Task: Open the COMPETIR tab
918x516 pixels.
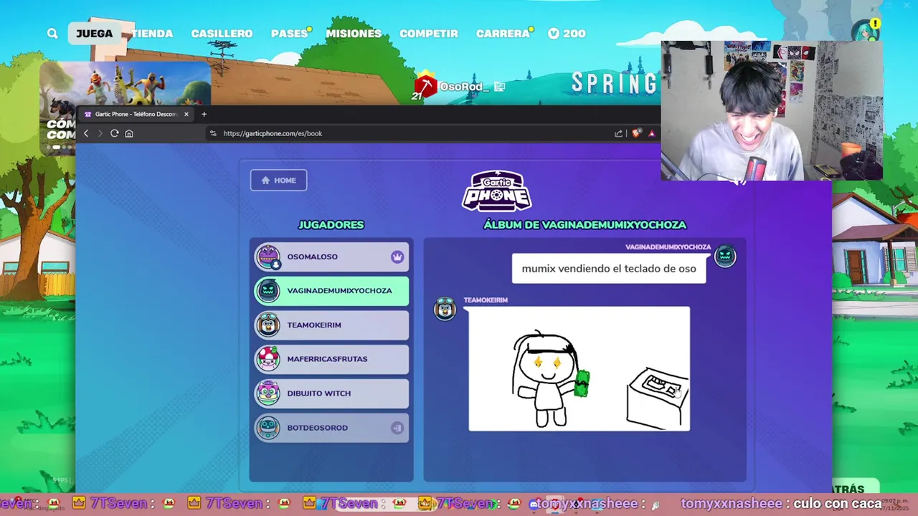Action: (x=429, y=34)
